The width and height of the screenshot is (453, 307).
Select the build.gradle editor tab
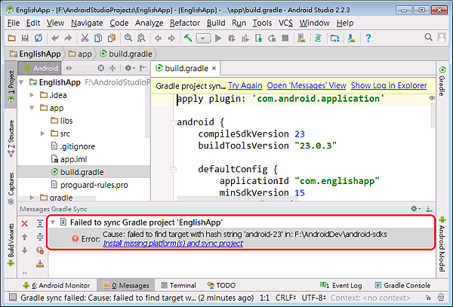pos(186,69)
